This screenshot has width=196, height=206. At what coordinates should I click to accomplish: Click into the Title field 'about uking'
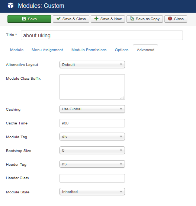pos(102,35)
